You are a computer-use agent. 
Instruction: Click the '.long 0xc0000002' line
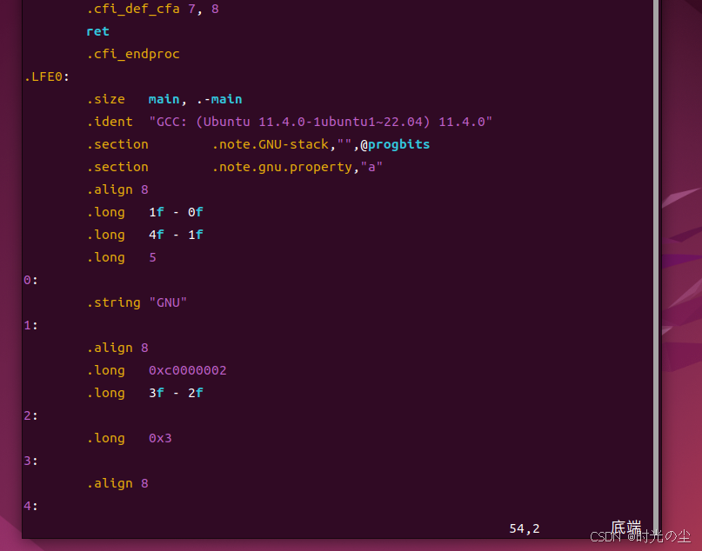(x=157, y=370)
